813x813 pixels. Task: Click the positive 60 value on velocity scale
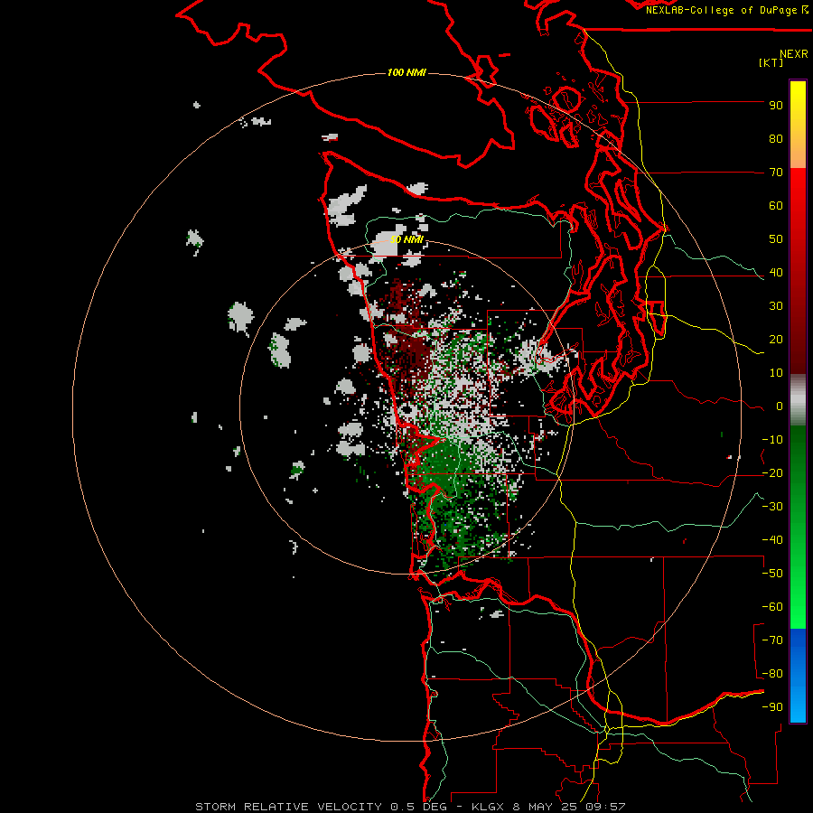[776, 205]
